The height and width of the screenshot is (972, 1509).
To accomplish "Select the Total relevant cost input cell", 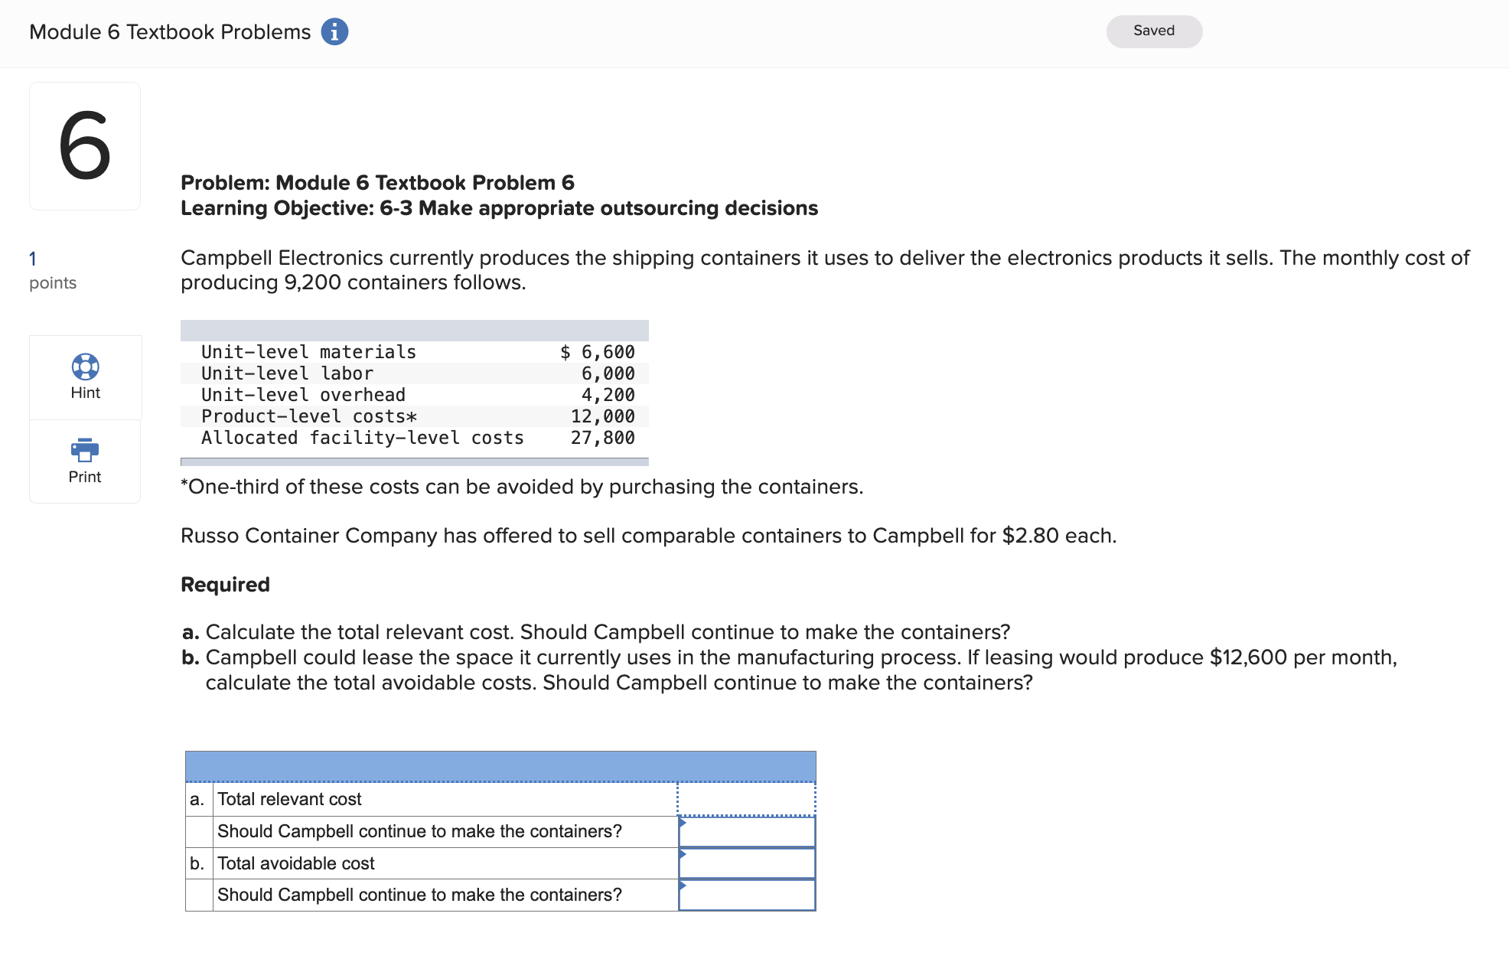I will point(746,799).
